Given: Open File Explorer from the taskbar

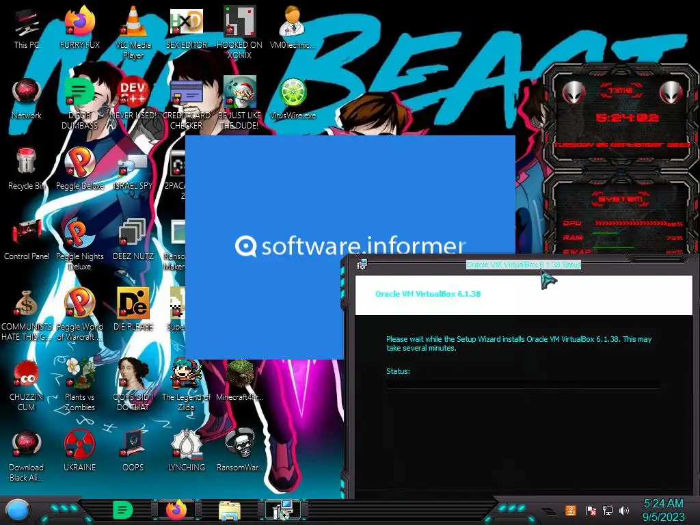Looking at the screenshot, I should click(x=230, y=511).
